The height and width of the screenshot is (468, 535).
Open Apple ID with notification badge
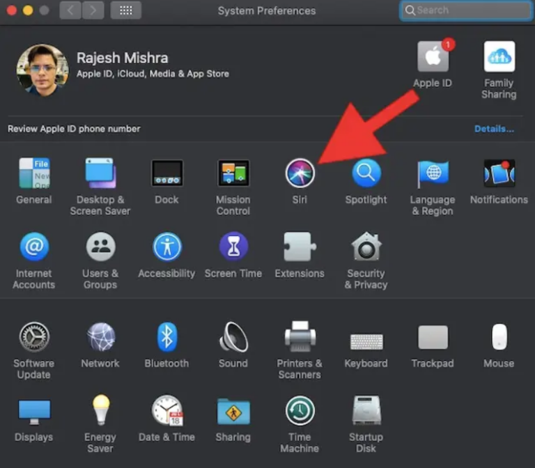(x=433, y=57)
